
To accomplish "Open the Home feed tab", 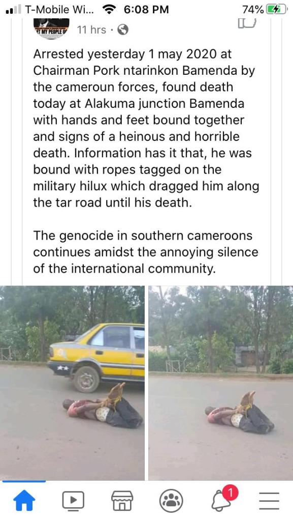I will (24, 501).
